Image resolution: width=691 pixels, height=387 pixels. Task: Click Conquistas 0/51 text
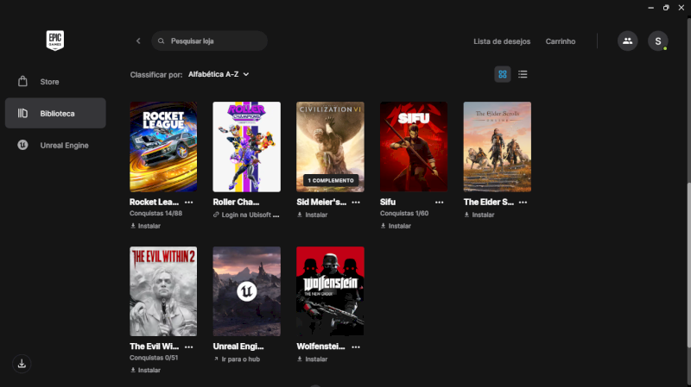[x=154, y=358]
